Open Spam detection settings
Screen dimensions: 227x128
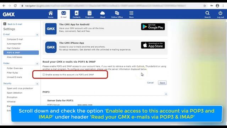tap(15, 93)
